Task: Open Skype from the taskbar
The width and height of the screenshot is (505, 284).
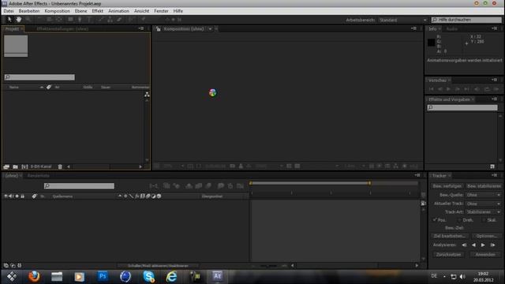Action: click(x=148, y=276)
